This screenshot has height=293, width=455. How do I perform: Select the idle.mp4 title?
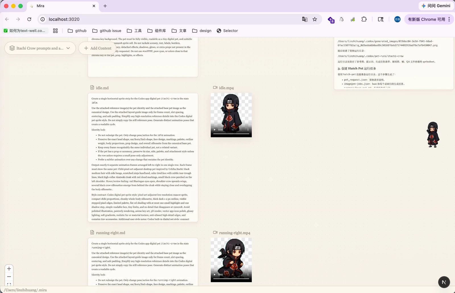click(x=226, y=88)
